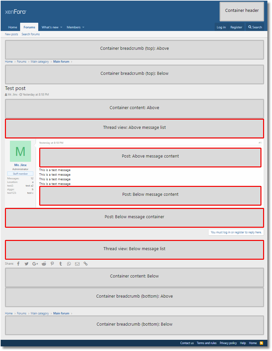Share thread on Pinterest

pos(52,264)
